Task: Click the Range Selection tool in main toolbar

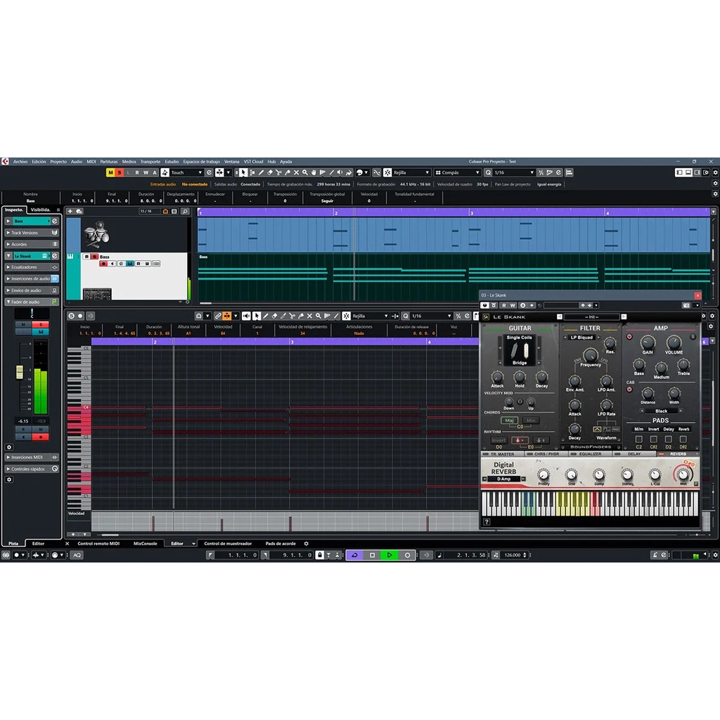Action: coord(252,173)
